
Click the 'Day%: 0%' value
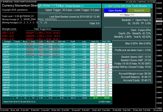pyautogui.click(x=124, y=33)
